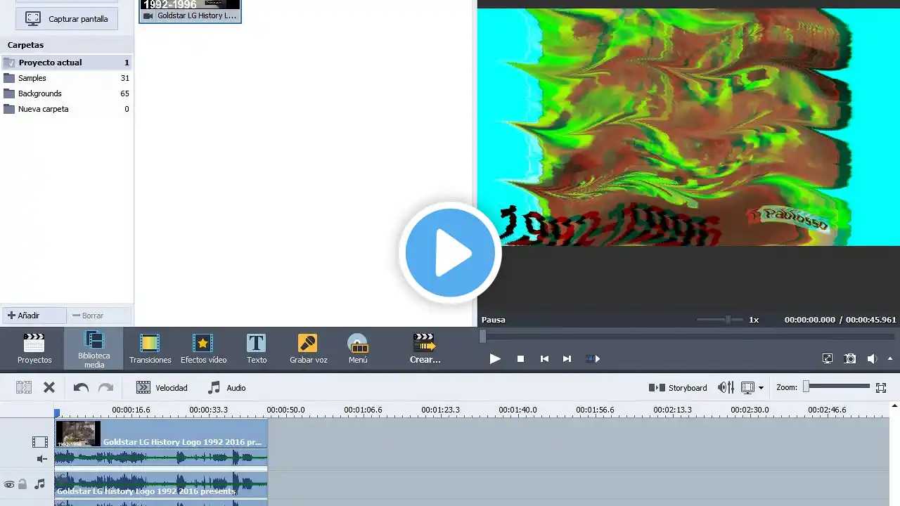Image resolution: width=900 pixels, height=506 pixels.
Task: Open the Samples folder
Action: [67, 78]
